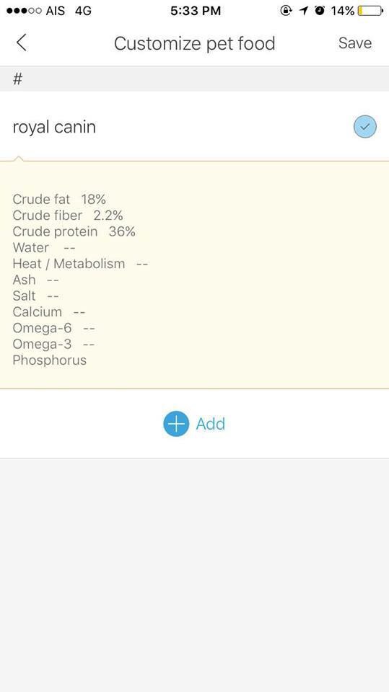
Task: Save the customized pet food
Action: click(355, 43)
